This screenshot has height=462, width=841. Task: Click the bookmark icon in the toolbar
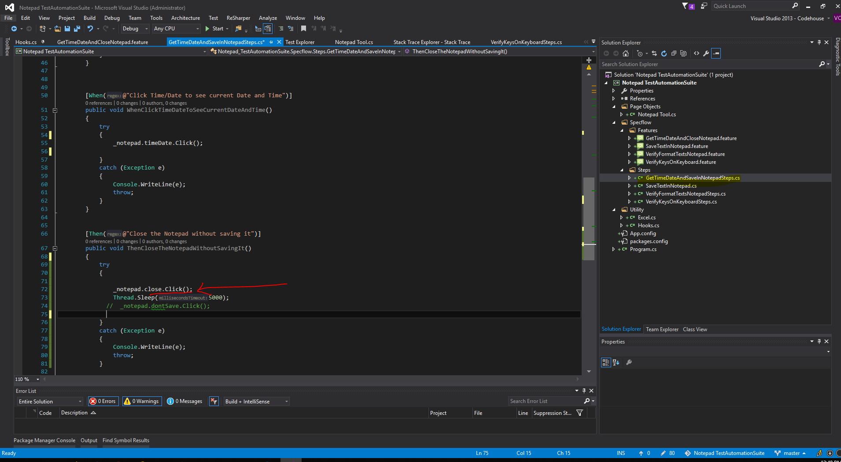pyautogui.click(x=303, y=29)
